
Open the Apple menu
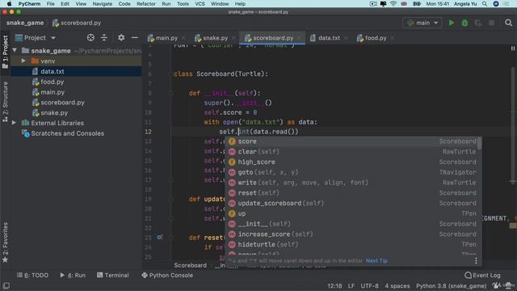9,4
